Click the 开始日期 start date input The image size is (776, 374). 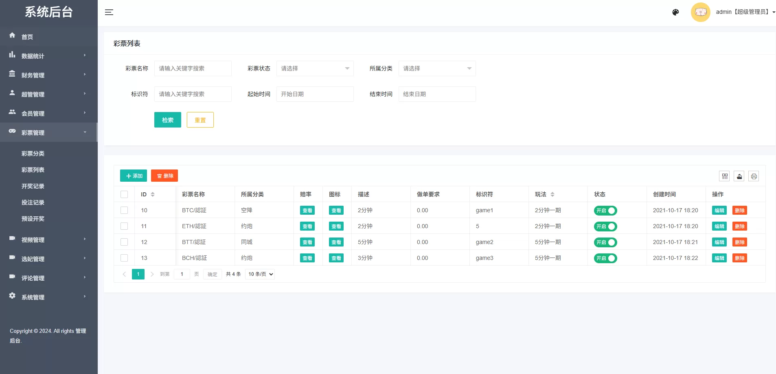tap(315, 94)
